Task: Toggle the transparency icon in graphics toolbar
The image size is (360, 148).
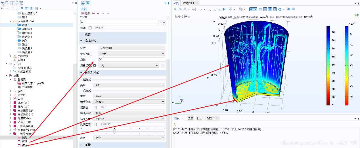Action: pos(260,9)
